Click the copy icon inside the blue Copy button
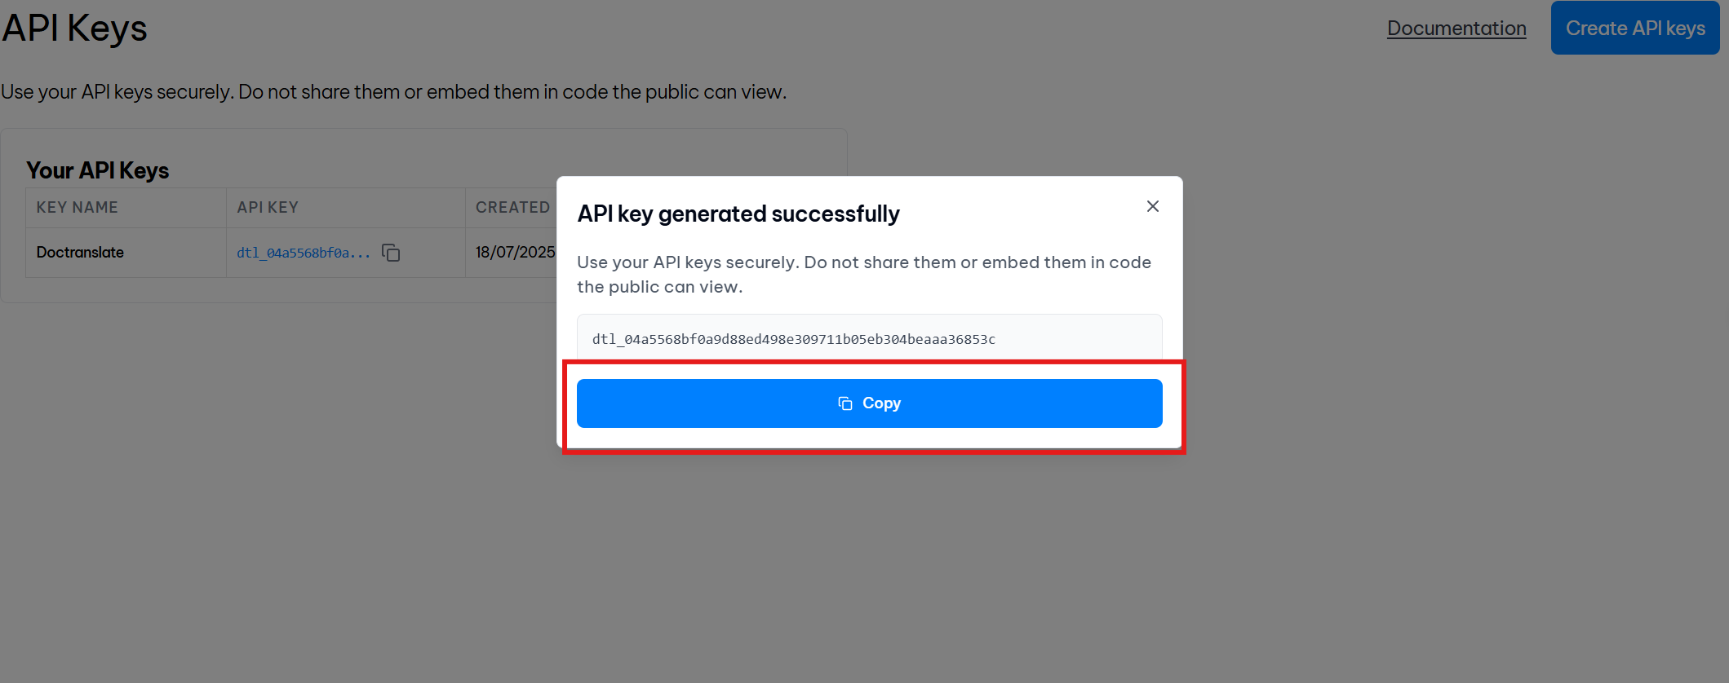Viewport: 1729px width, 683px height. tap(845, 403)
